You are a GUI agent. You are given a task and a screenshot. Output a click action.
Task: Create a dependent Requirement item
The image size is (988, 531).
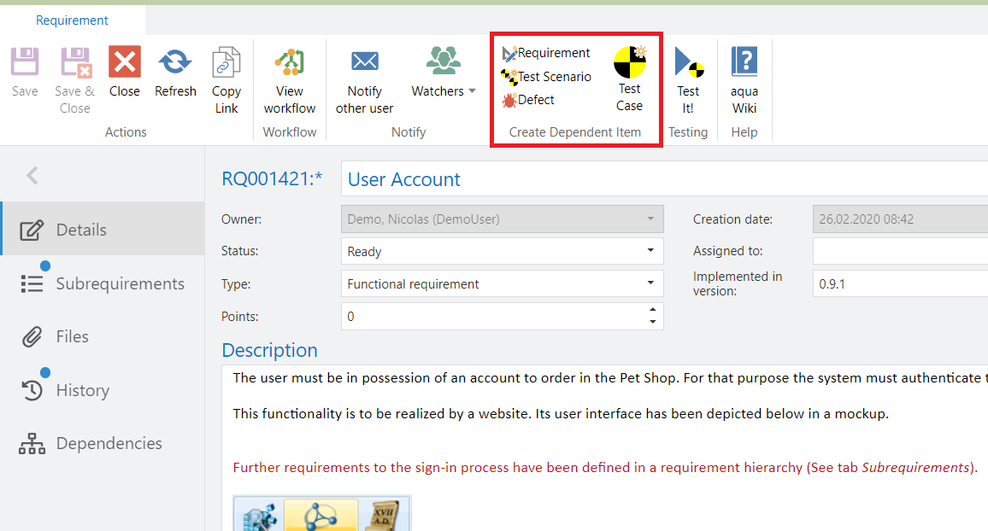point(545,53)
